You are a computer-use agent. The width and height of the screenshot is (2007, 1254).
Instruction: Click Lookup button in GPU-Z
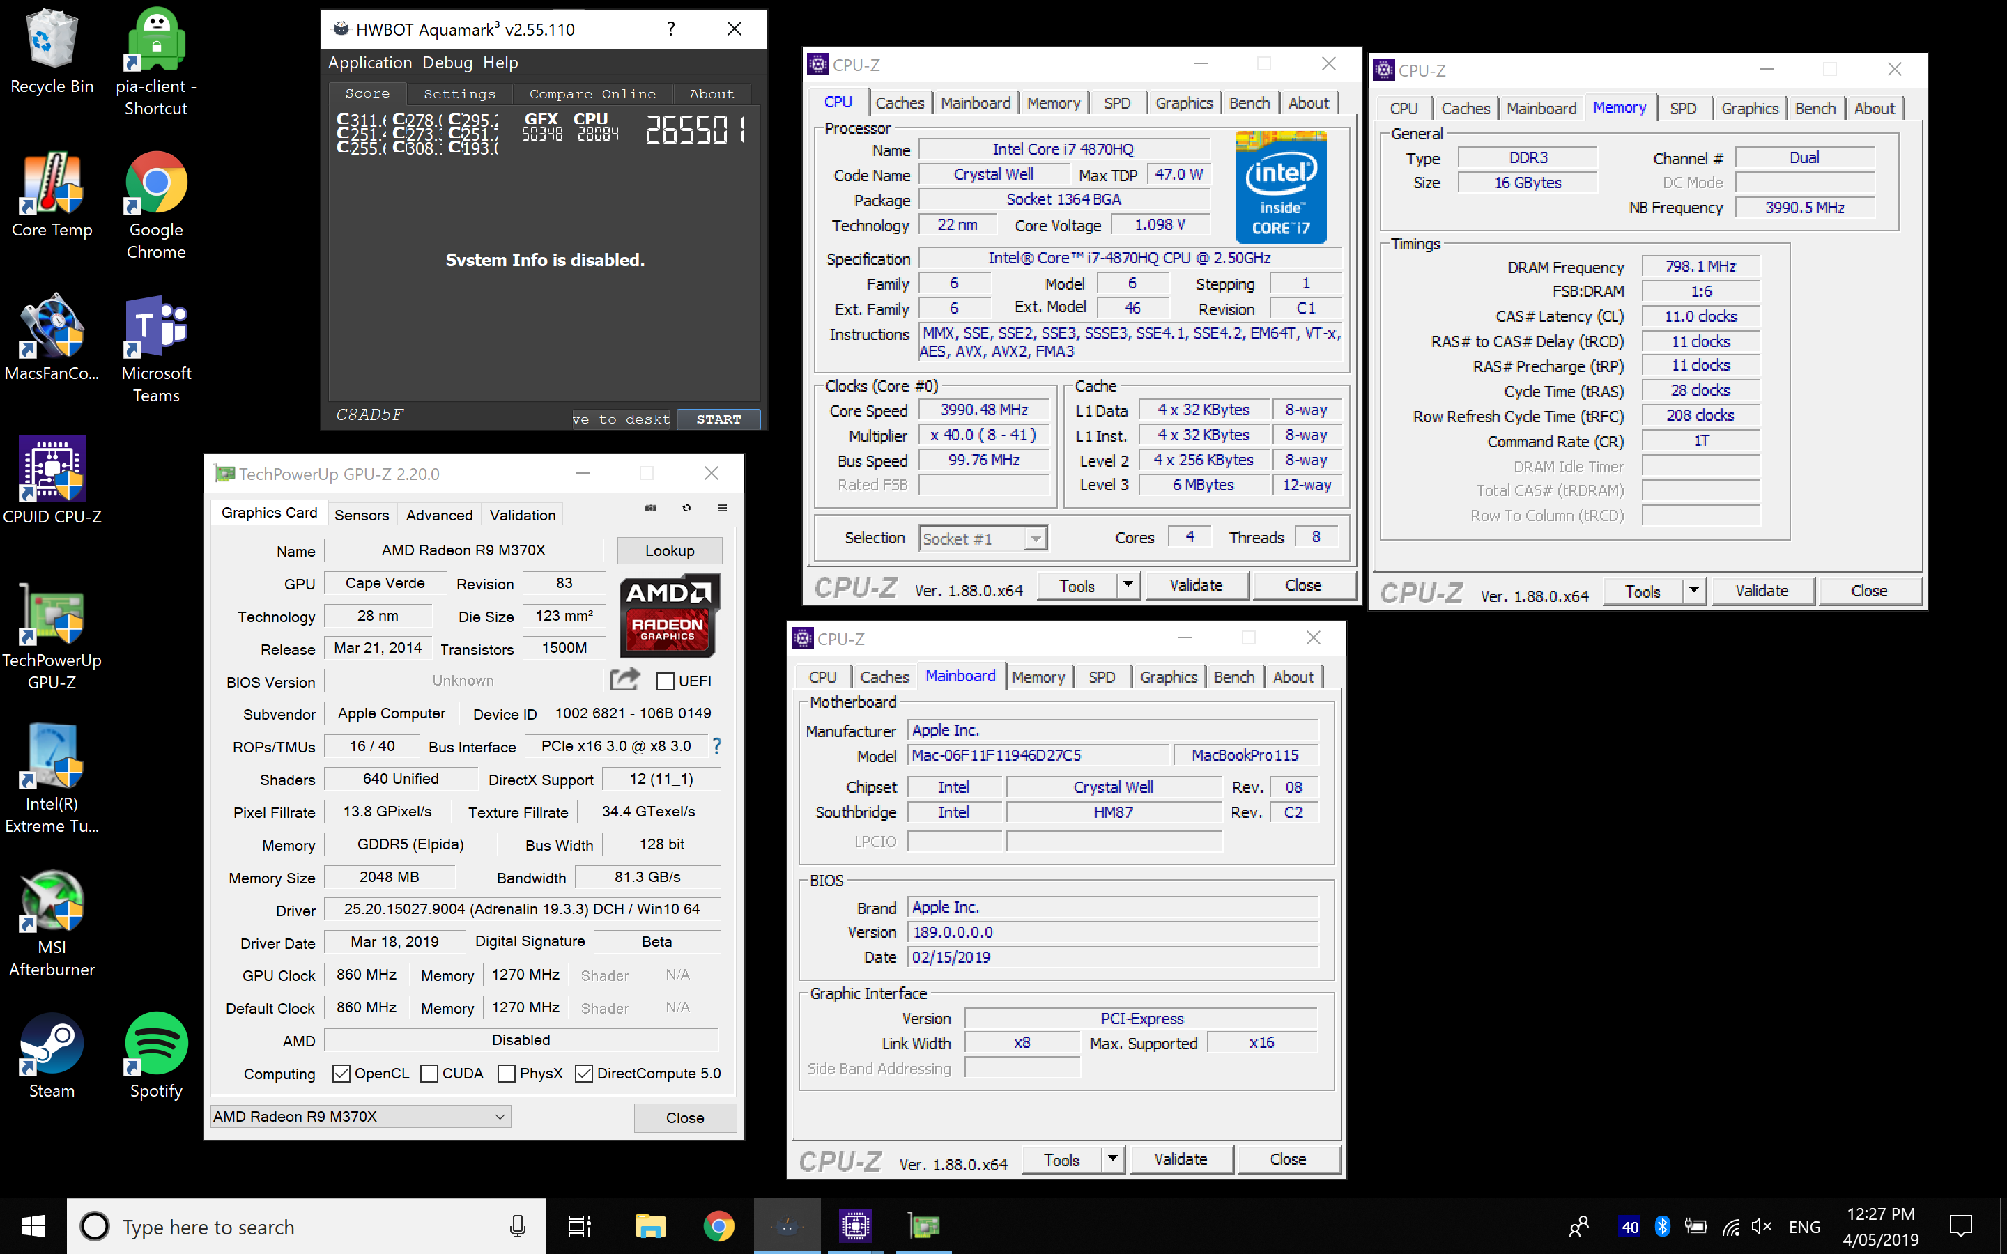pyautogui.click(x=669, y=550)
